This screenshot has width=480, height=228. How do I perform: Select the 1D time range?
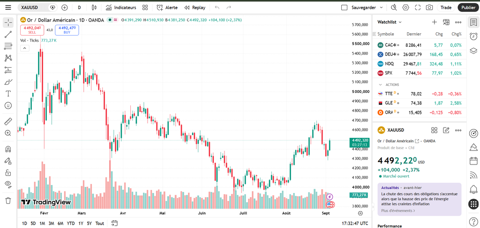click(24, 223)
